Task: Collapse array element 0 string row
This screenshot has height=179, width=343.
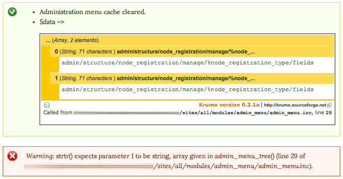Action: click(192, 52)
